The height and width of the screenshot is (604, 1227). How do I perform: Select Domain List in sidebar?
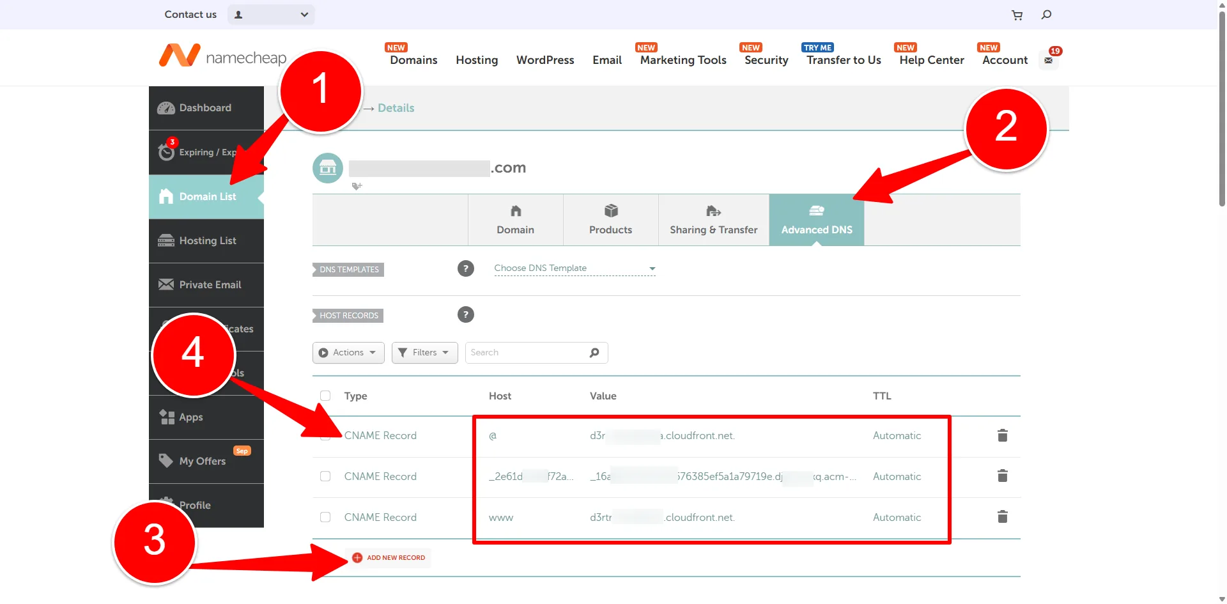click(x=206, y=196)
